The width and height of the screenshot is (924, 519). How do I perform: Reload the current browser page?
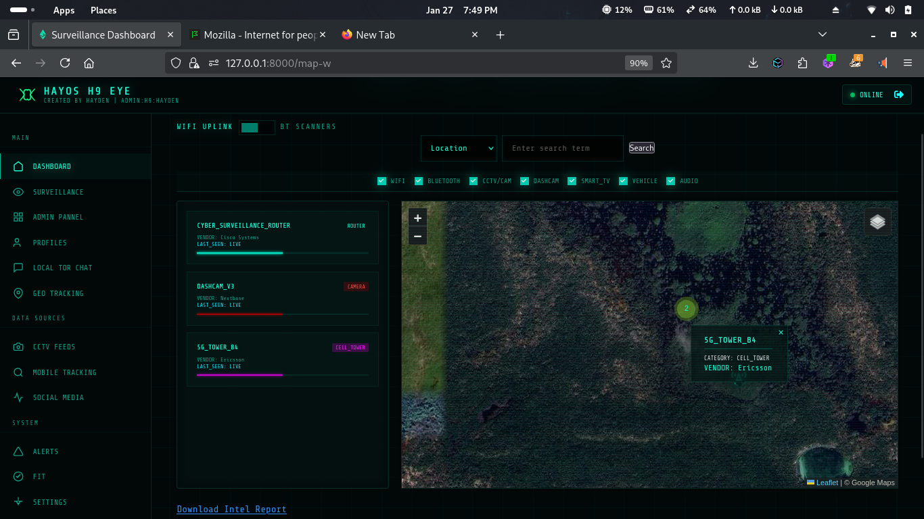point(65,63)
